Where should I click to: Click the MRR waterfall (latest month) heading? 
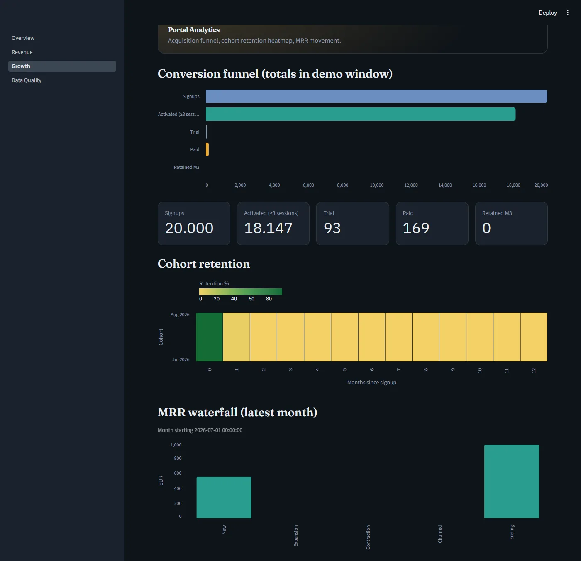(x=237, y=412)
